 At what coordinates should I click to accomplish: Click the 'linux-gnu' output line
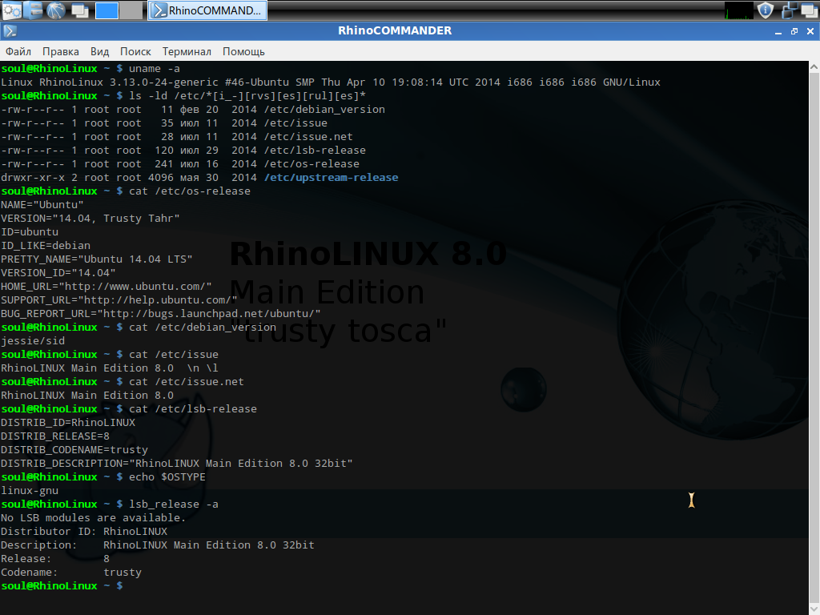[x=30, y=491]
